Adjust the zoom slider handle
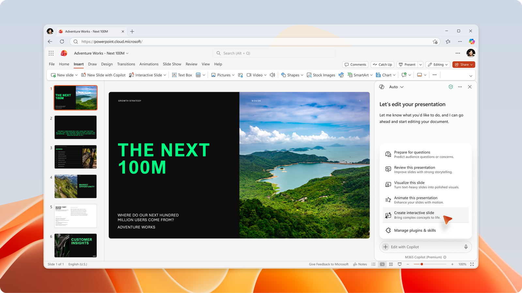522x293 pixels. coord(422,264)
